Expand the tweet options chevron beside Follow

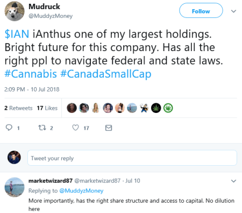click(x=233, y=11)
